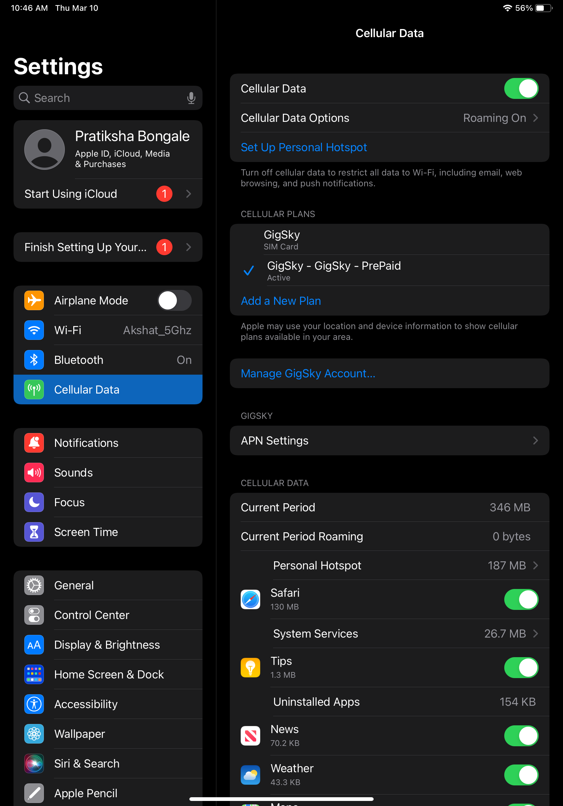This screenshot has width=563, height=806.
Task: Turn off the main Cellular Data switch
Action: 521,88
